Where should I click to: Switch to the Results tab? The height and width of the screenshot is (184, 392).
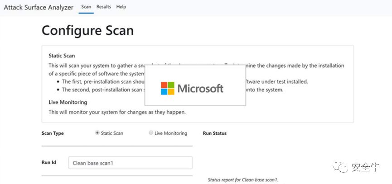click(104, 7)
